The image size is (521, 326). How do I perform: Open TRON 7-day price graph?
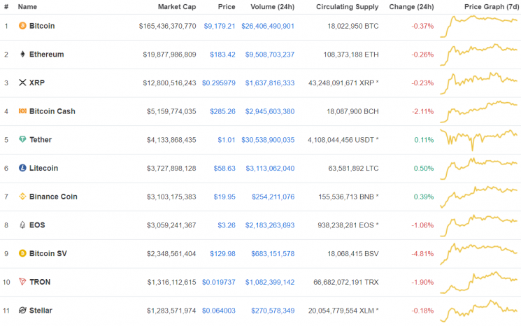[479, 283]
